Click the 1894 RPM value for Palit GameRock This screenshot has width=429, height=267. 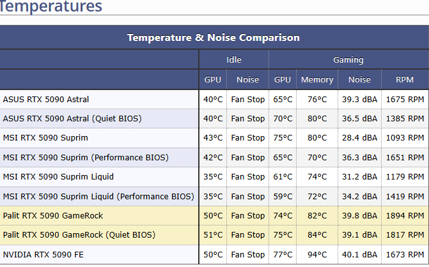point(405,216)
